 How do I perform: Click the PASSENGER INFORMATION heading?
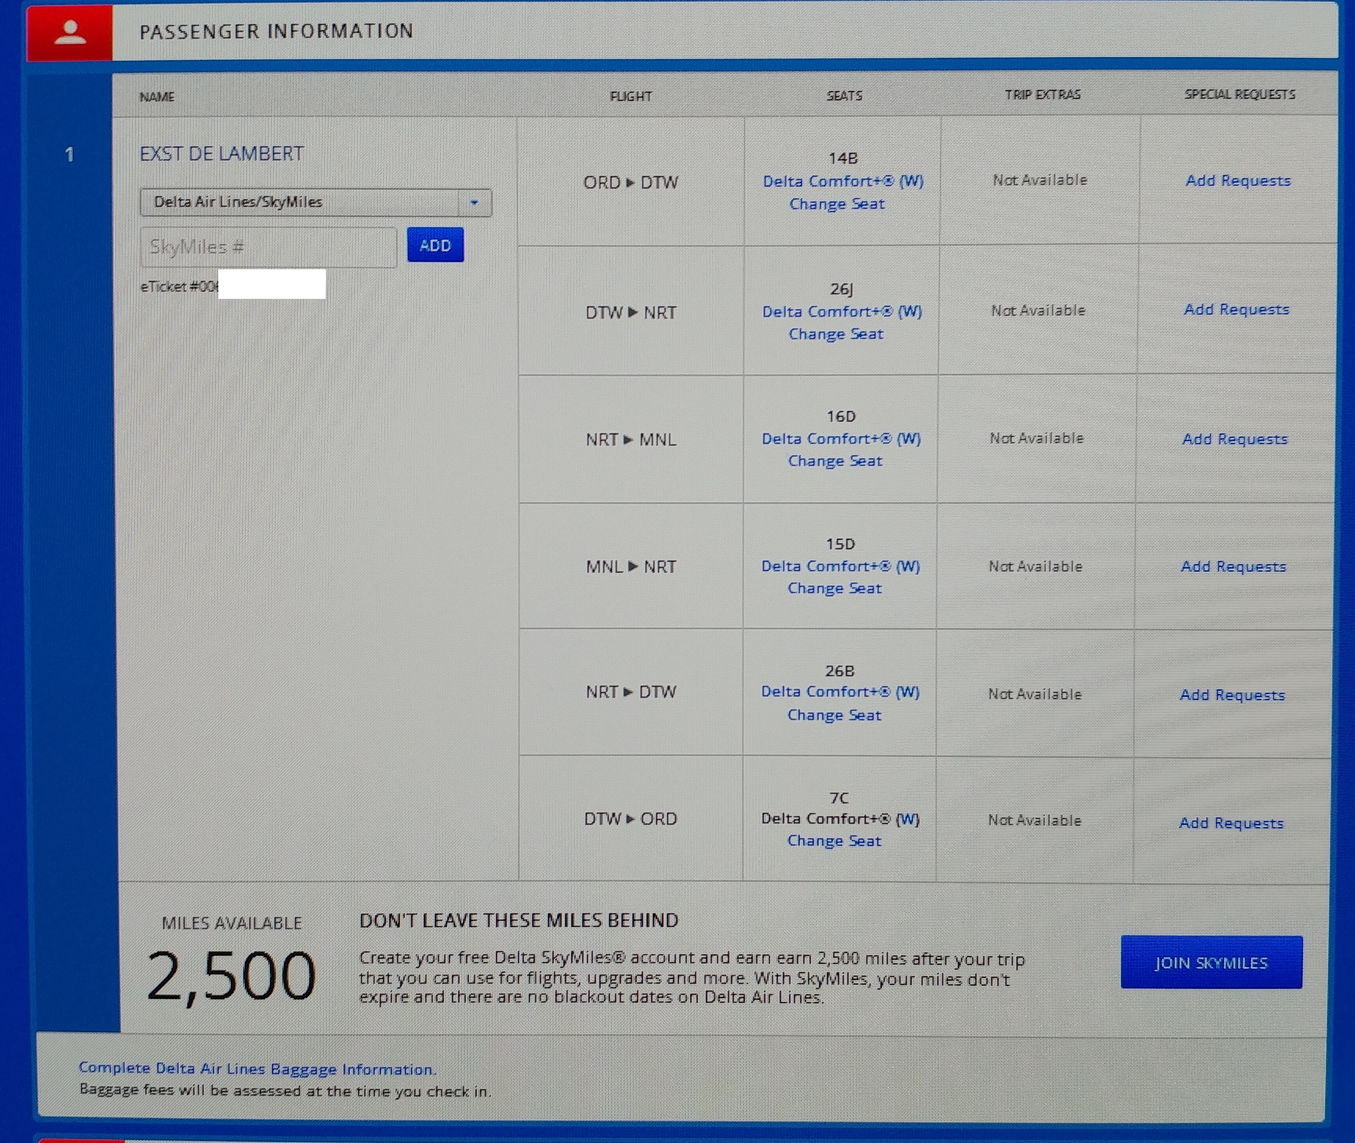click(276, 31)
